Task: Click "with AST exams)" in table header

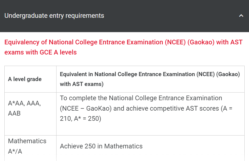Action: point(82,84)
